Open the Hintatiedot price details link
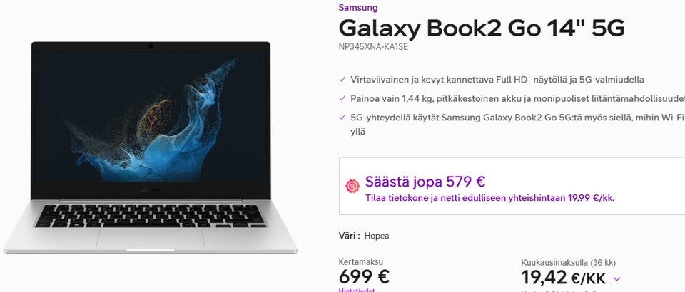 point(357,290)
